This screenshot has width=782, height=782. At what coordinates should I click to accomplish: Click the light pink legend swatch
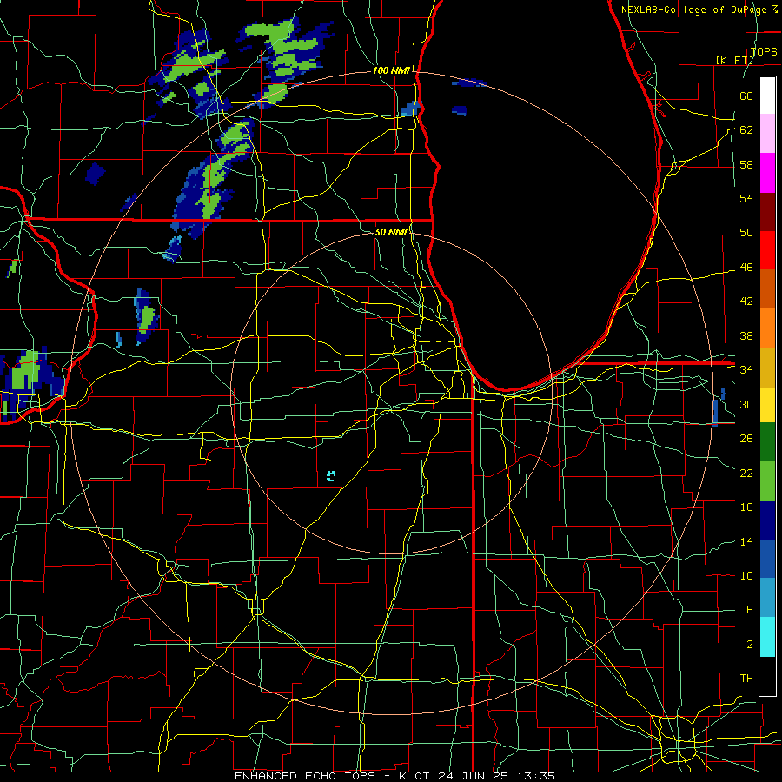[767, 134]
